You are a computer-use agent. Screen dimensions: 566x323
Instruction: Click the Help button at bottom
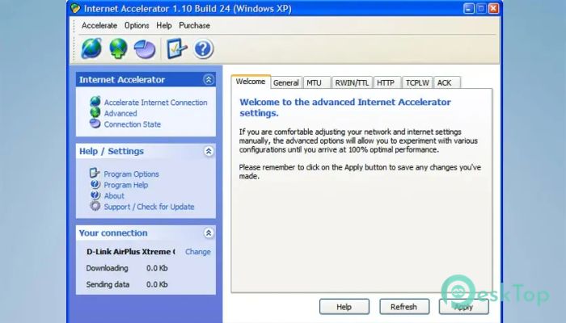point(344,307)
